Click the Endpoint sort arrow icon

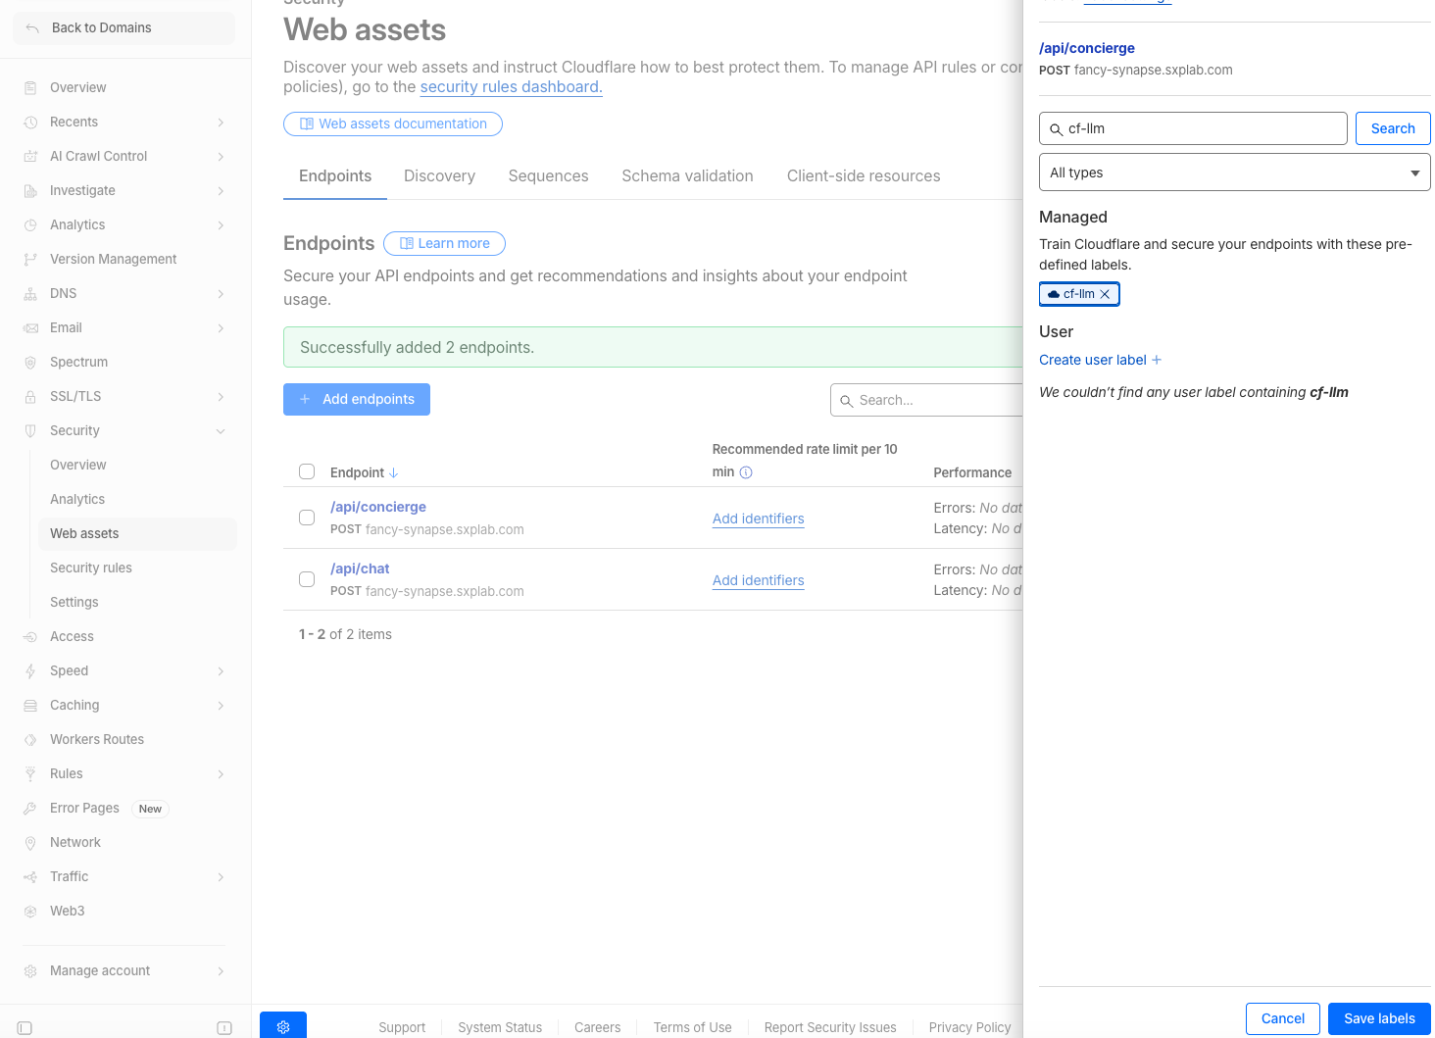click(x=394, y=472)
